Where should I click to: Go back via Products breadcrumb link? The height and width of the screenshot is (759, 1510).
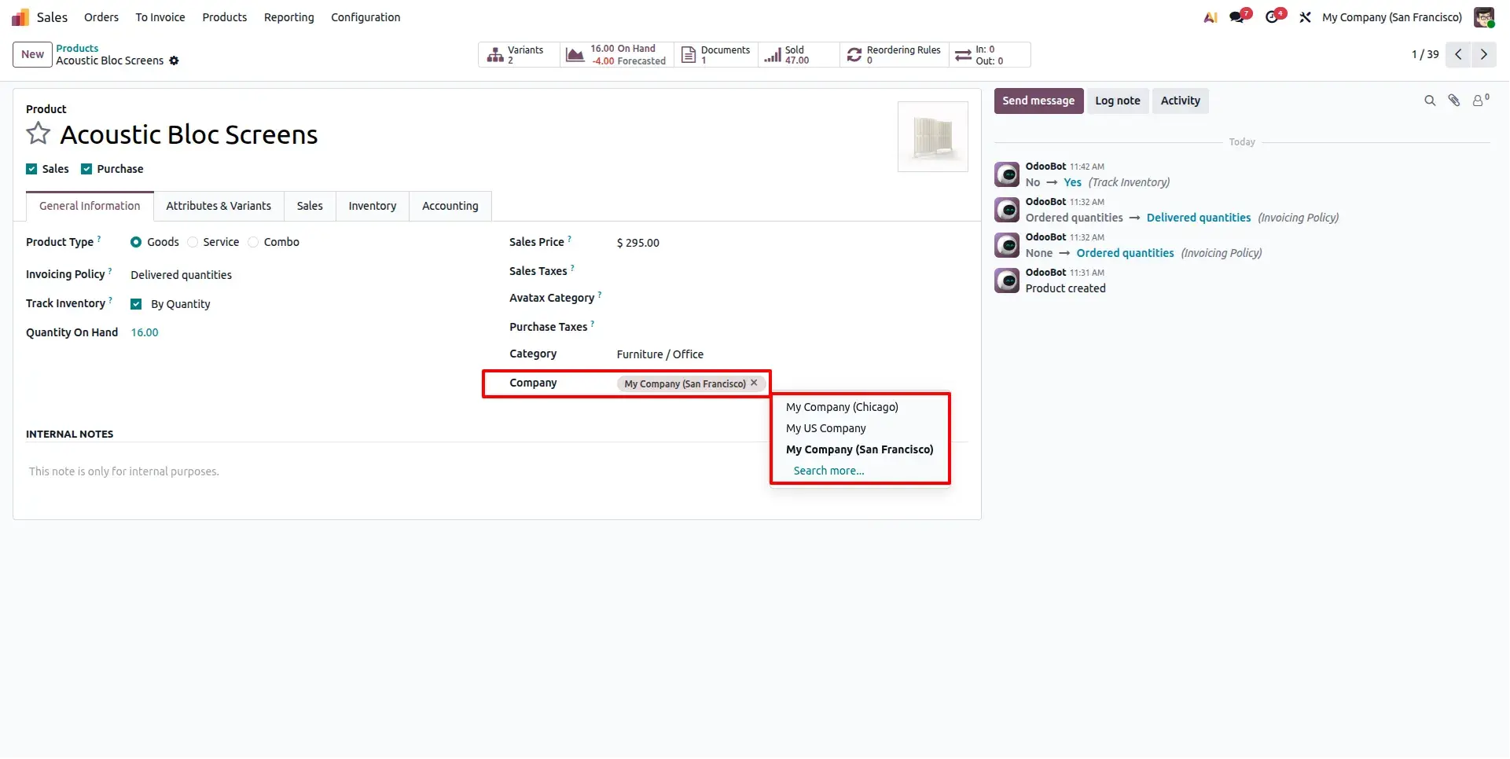tap(77, 48)
